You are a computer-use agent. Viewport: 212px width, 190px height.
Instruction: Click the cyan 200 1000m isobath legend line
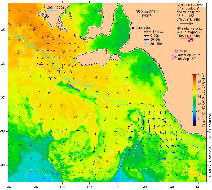pyautogui.click(x=52, y=10)
